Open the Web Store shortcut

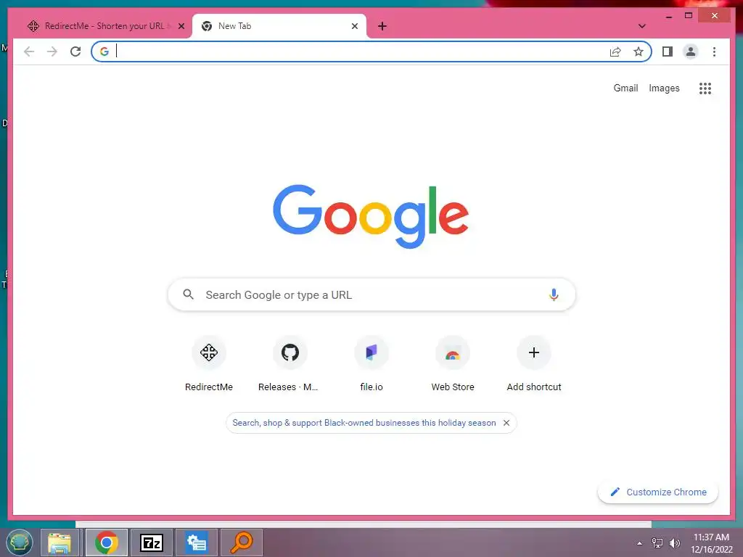pyautogui.click(x=453, y=352)
